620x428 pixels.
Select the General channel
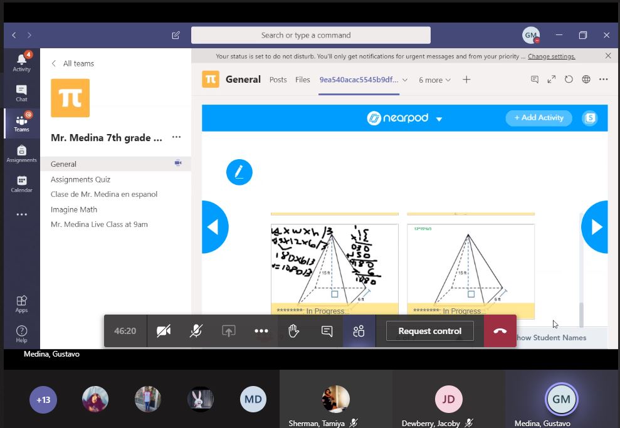(115, 164)
